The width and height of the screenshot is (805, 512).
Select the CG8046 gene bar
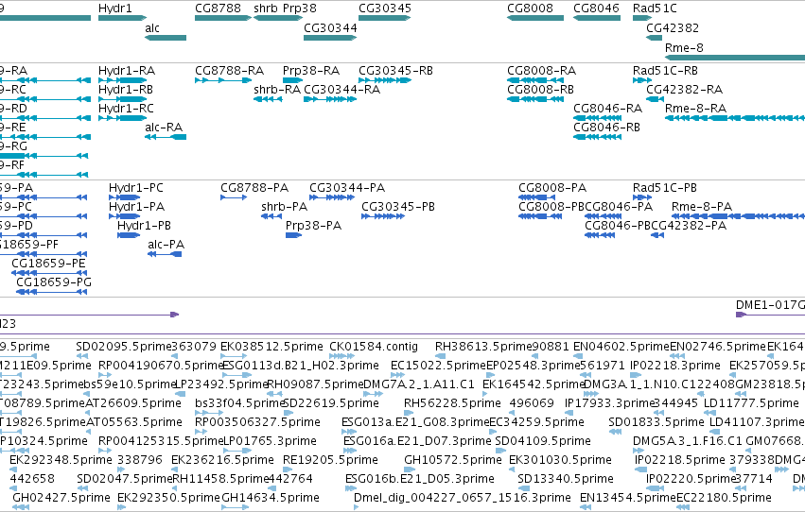coord(597,18)
